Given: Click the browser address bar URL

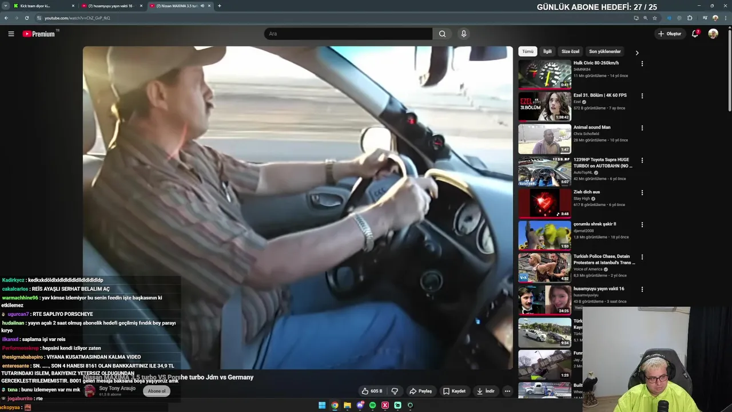Looking at the screenshot, I should coord(77,18).
